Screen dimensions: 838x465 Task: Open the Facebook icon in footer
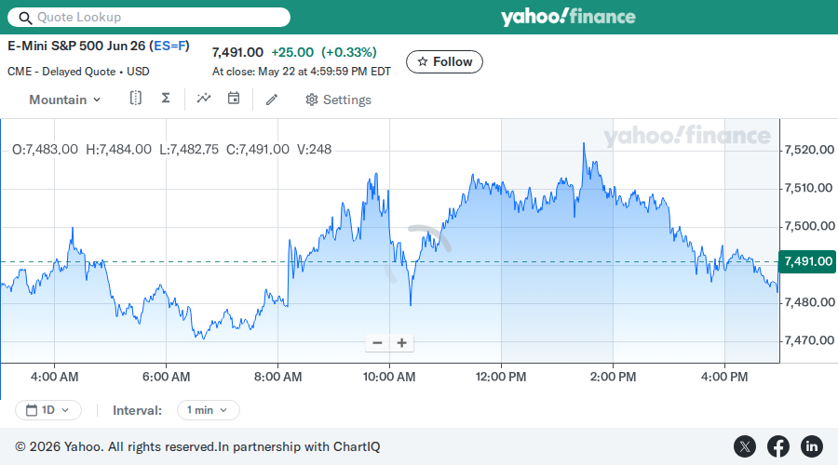pos(778,446)
